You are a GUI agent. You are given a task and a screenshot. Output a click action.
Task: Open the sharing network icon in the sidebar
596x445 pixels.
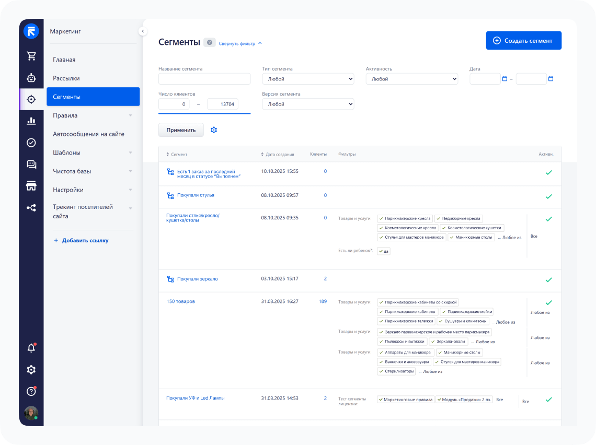click(x=31, y=208)
